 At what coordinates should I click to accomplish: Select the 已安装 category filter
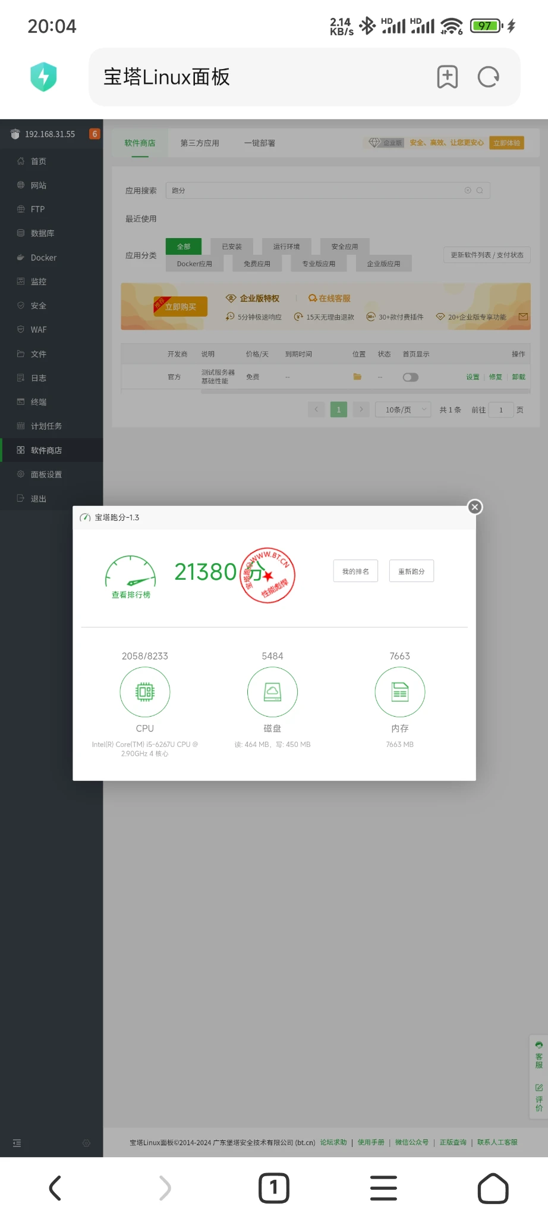click(x=232, y=246)
